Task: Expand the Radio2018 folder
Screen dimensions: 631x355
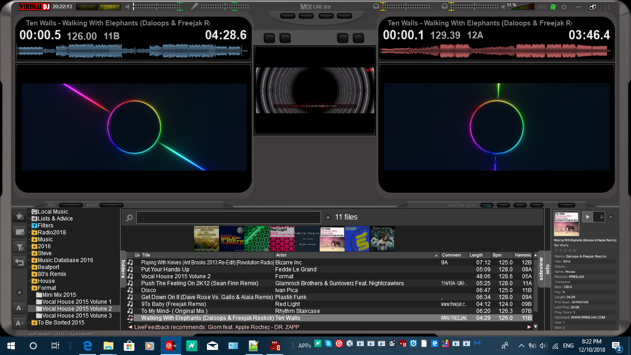Action: click(x=30, y=233)
